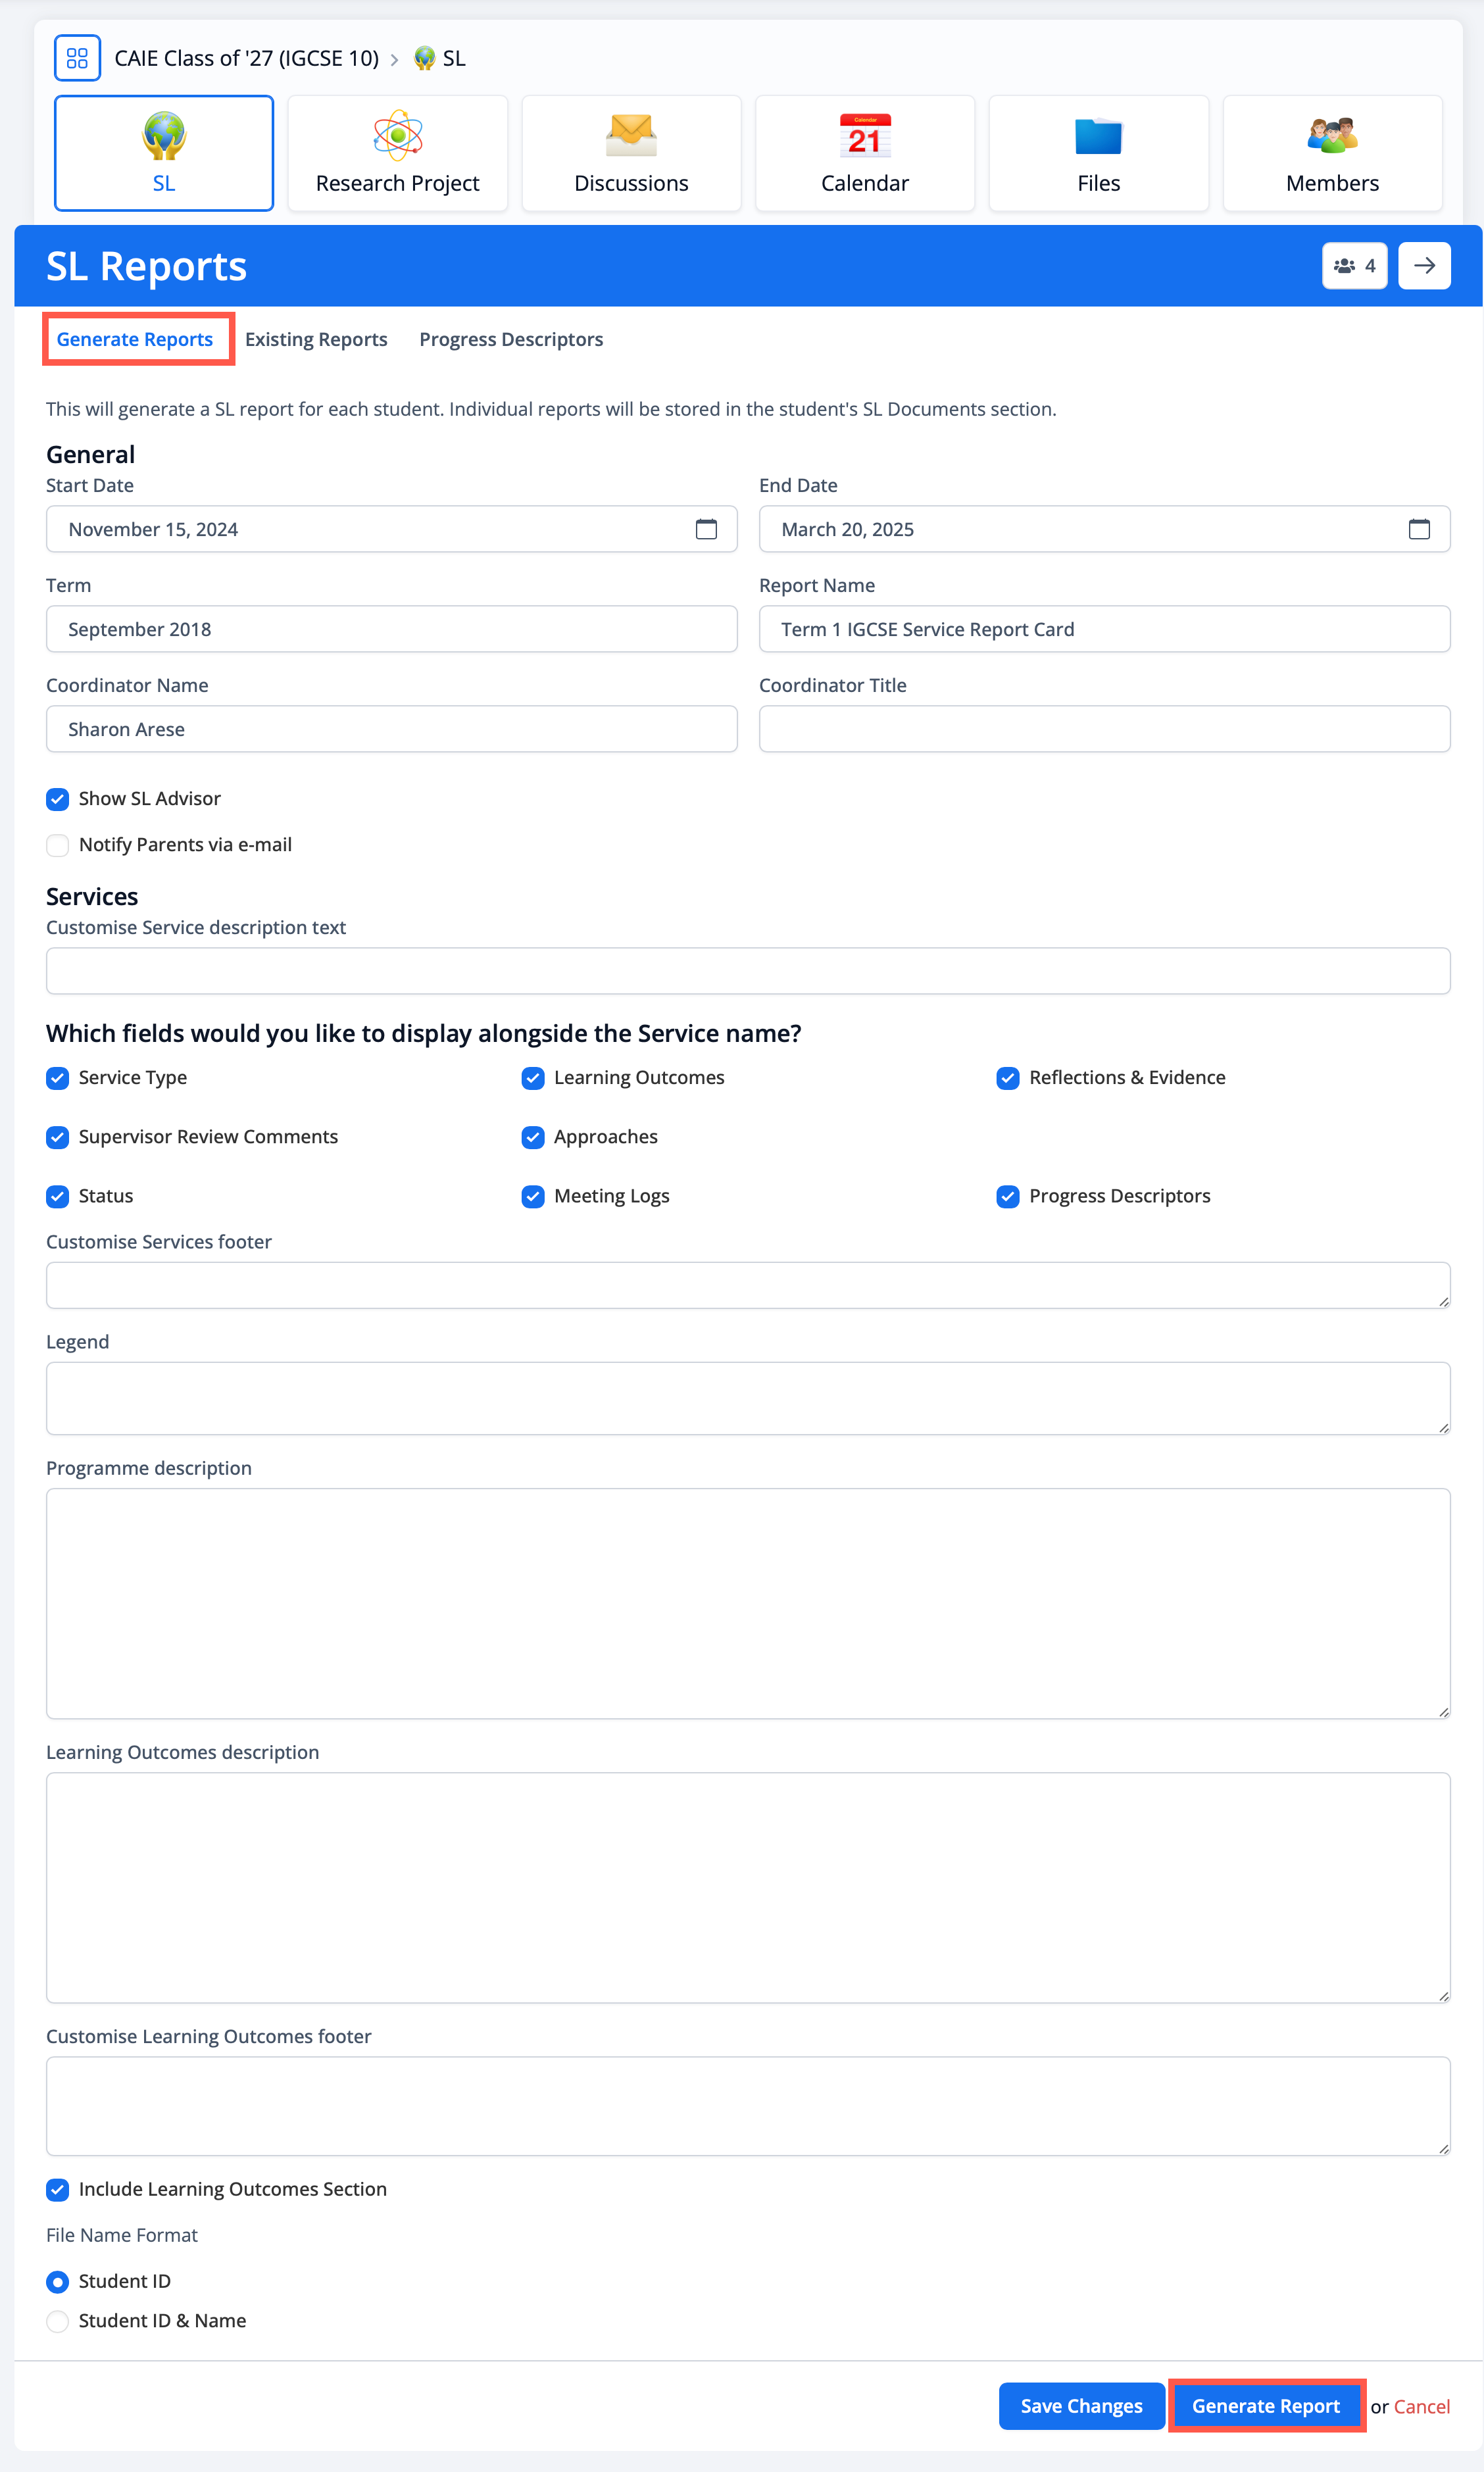Click the Generate Report button

(1266, 2406)
